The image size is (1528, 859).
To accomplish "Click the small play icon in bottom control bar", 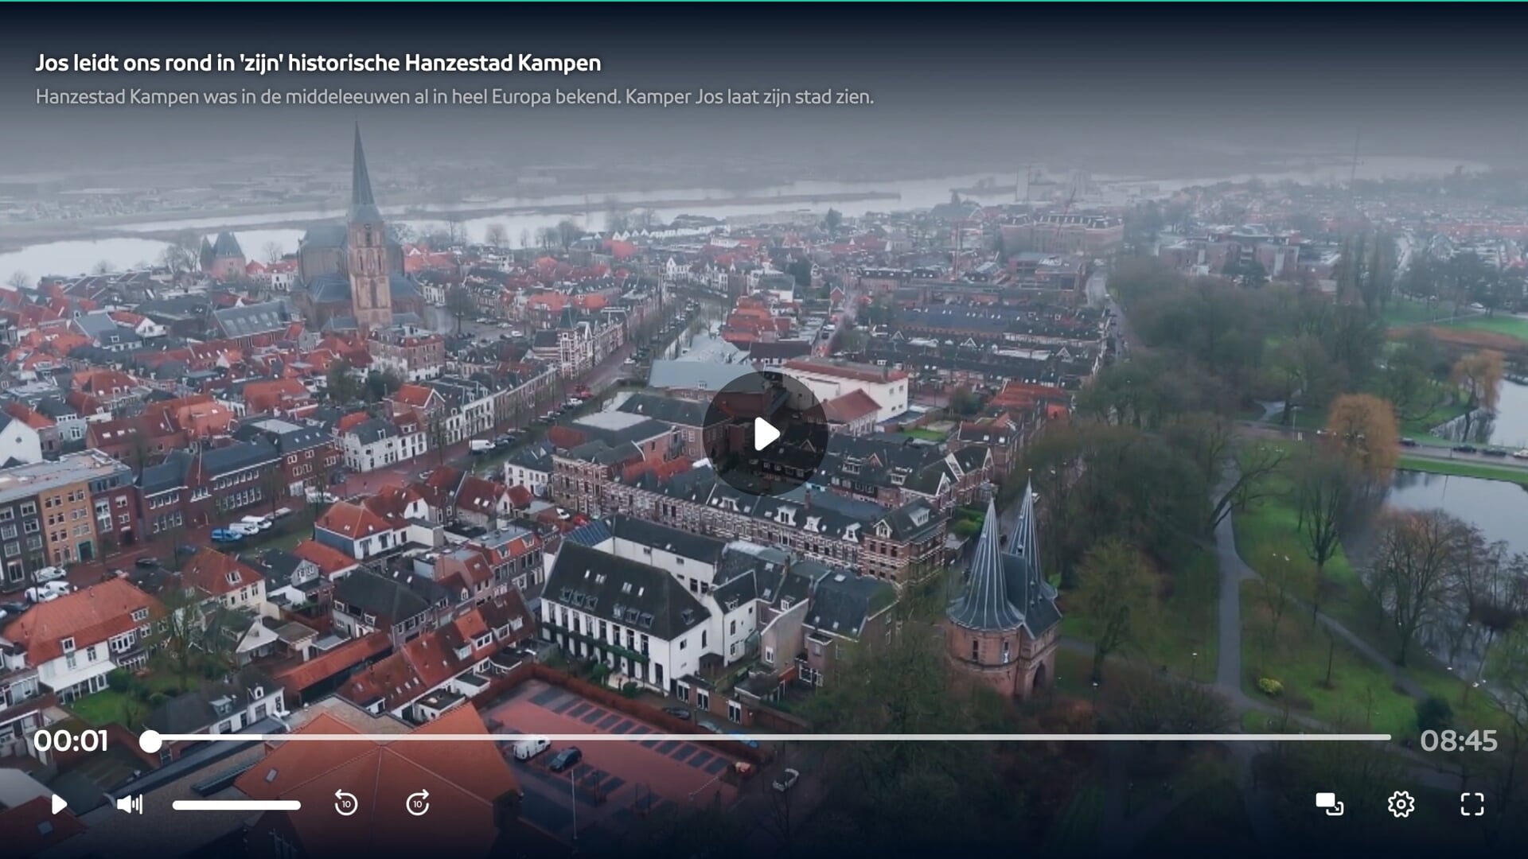I will pos(59,804).
